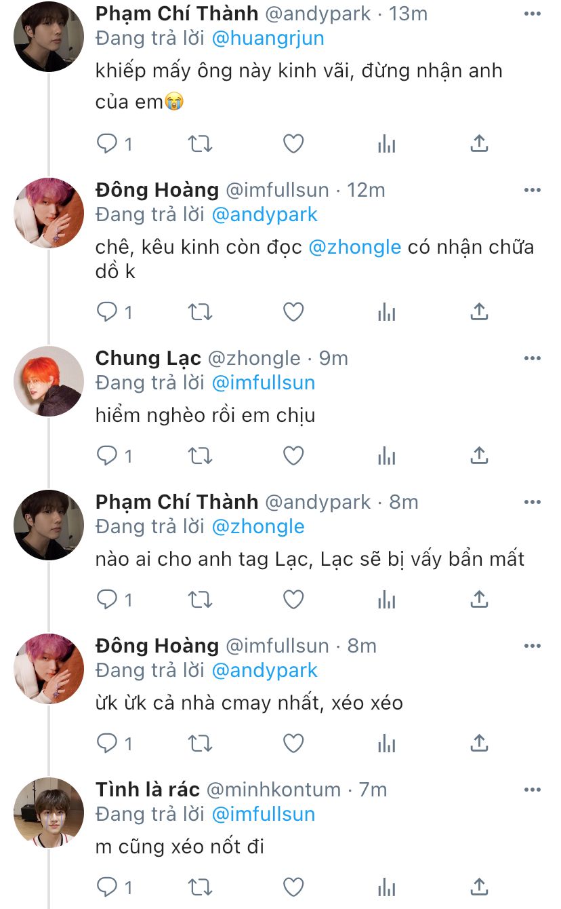Share Đông Hoàng's 12m reply

click(x=479, y=312)
